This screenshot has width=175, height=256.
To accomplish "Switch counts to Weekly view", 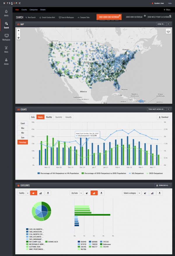I will 40,117.
